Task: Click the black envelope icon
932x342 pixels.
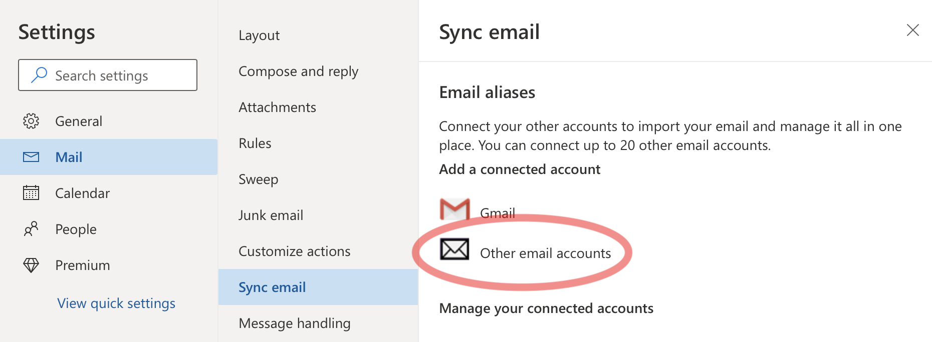Action: coord(454,249)
